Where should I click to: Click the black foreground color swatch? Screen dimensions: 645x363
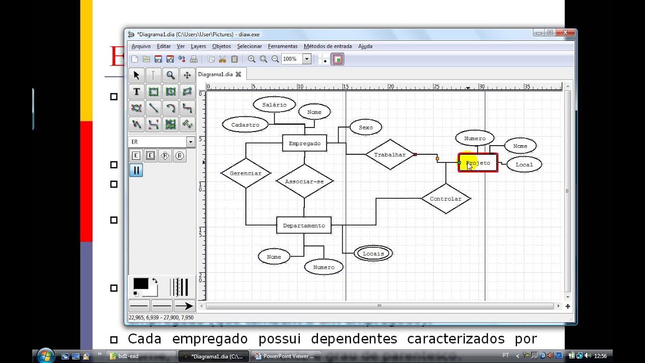point(141,283)
